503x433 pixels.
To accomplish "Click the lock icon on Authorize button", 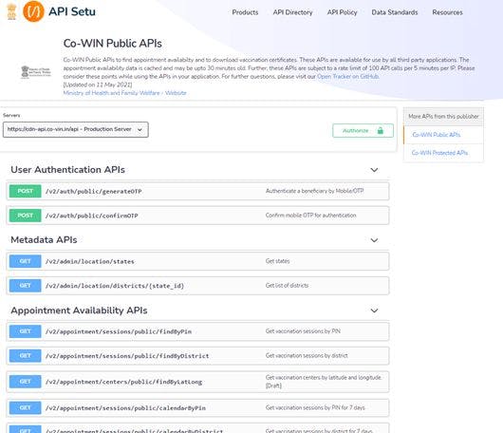I will 381,130.
